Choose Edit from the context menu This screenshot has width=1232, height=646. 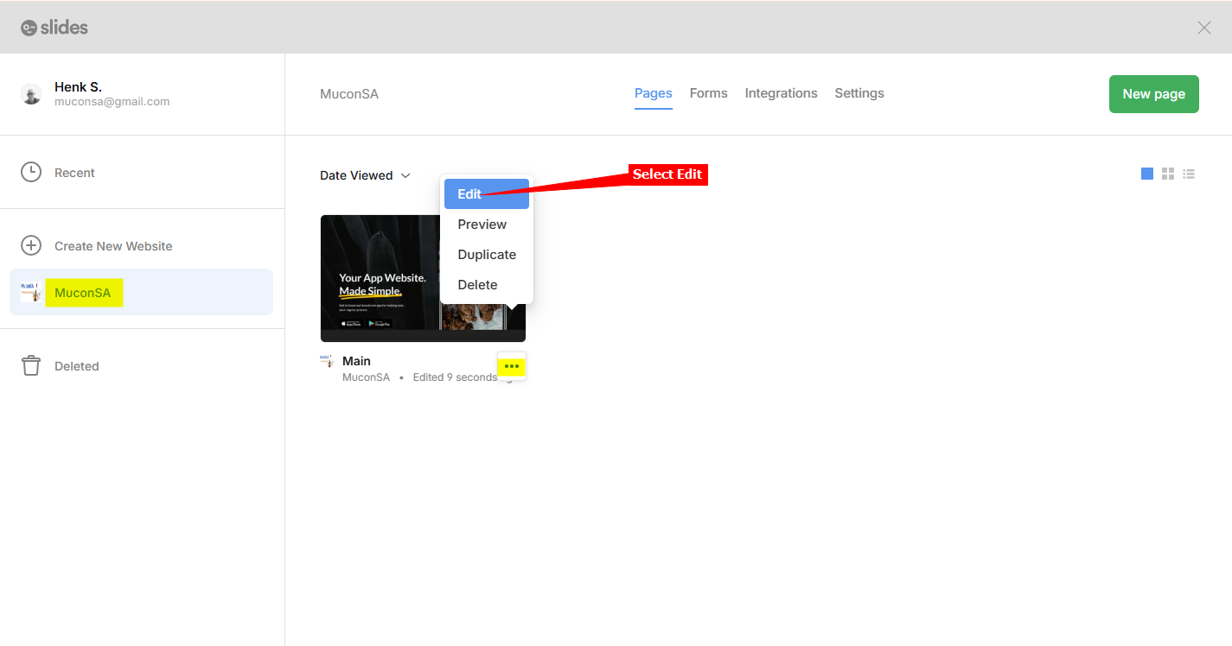(469, 193)
